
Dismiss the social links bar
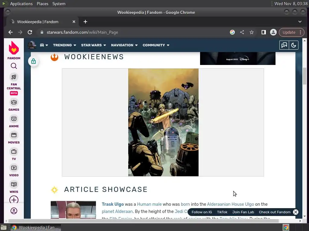click(x=296, y=212)
